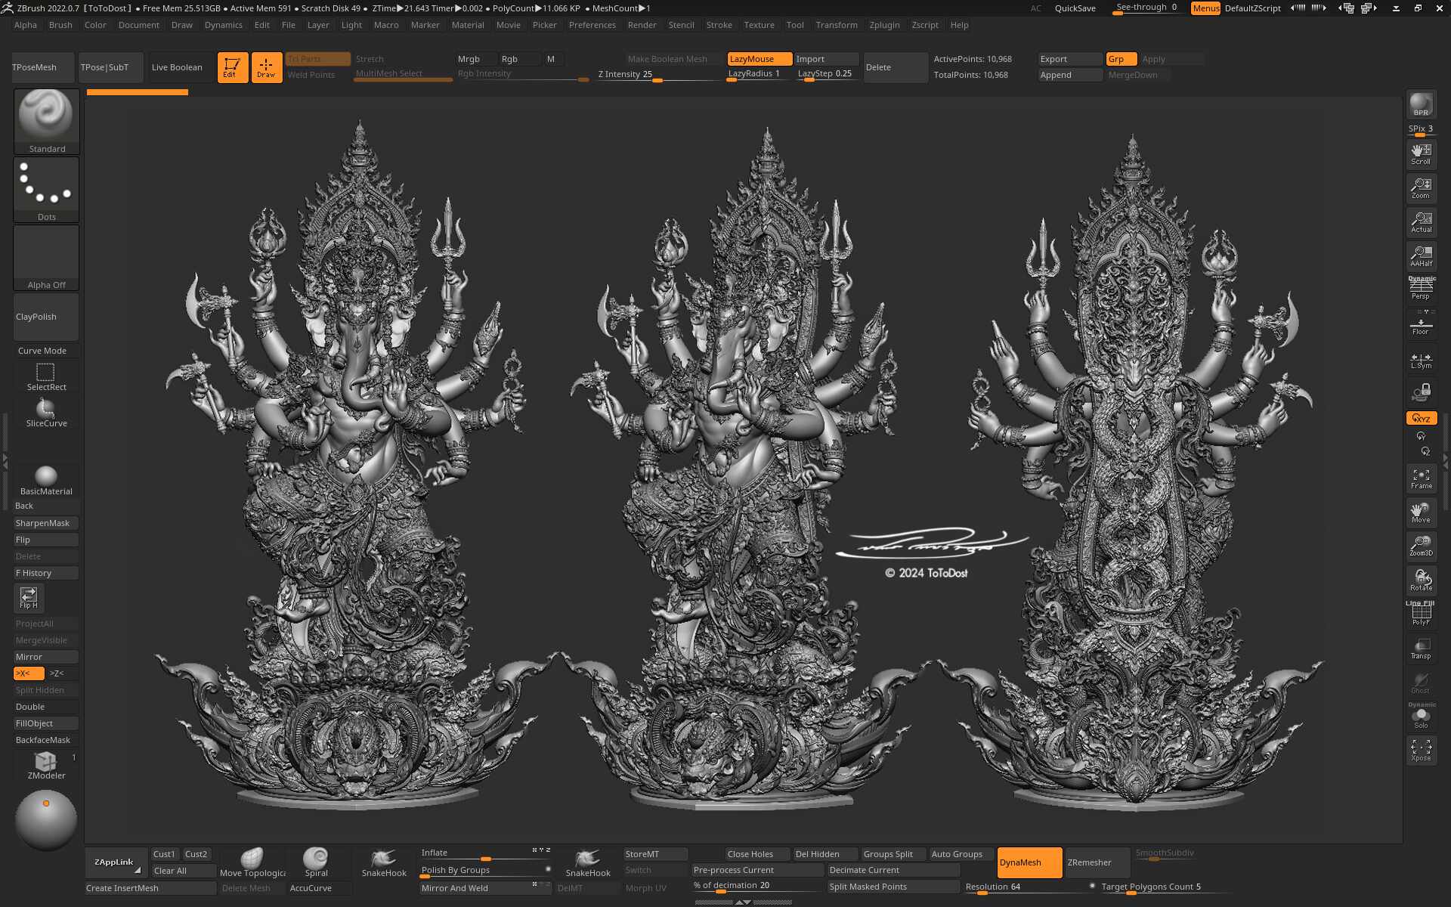Screen dimensions: 1451x907
Task: Toggle >Z< mirror axis
Action: coord(63,673)
